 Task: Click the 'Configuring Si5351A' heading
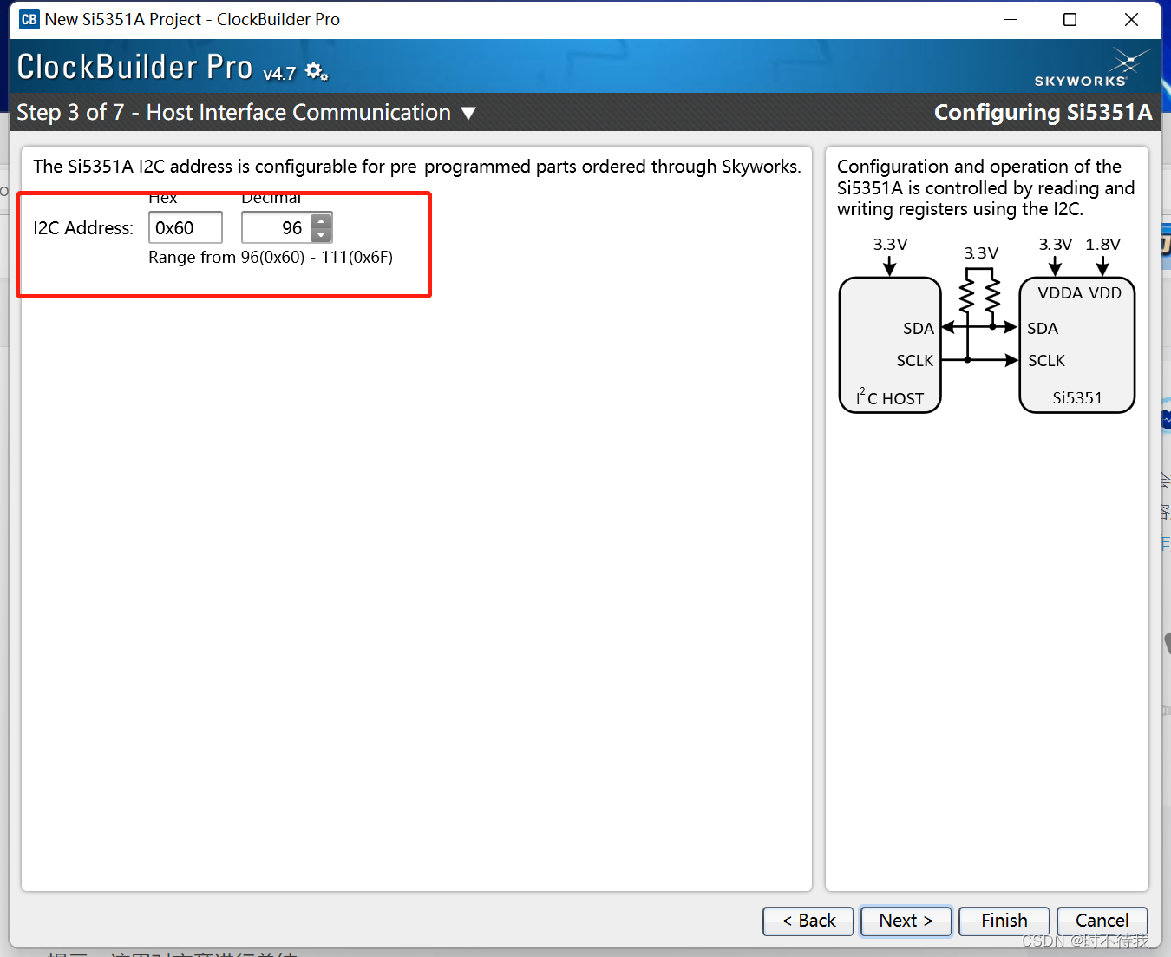point(1043,113)
